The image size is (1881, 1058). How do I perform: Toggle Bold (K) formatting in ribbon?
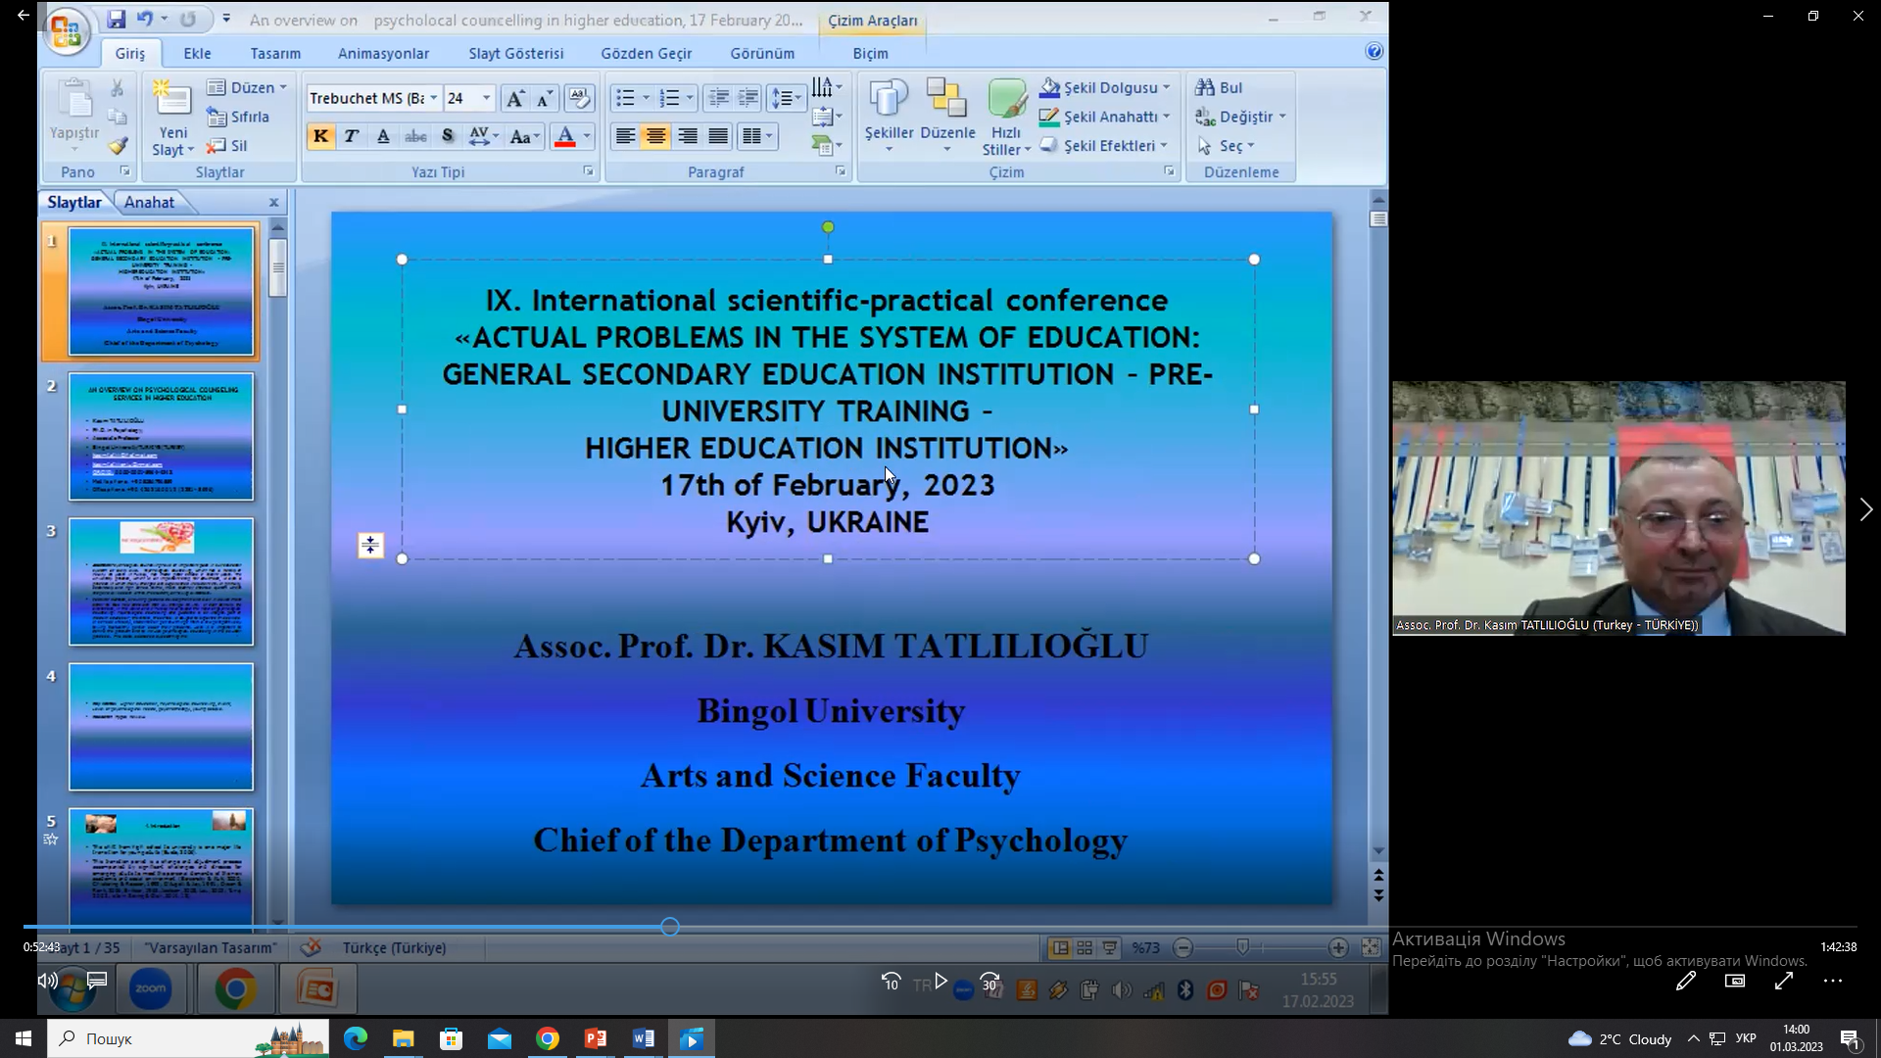tap(320, 136)
